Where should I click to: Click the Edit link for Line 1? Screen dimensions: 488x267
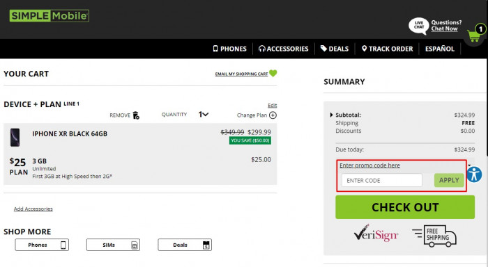273,105
